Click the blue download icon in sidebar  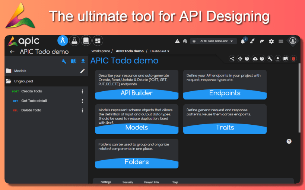[83, 61]
